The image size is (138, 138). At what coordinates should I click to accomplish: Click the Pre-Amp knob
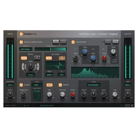point(62,95)
